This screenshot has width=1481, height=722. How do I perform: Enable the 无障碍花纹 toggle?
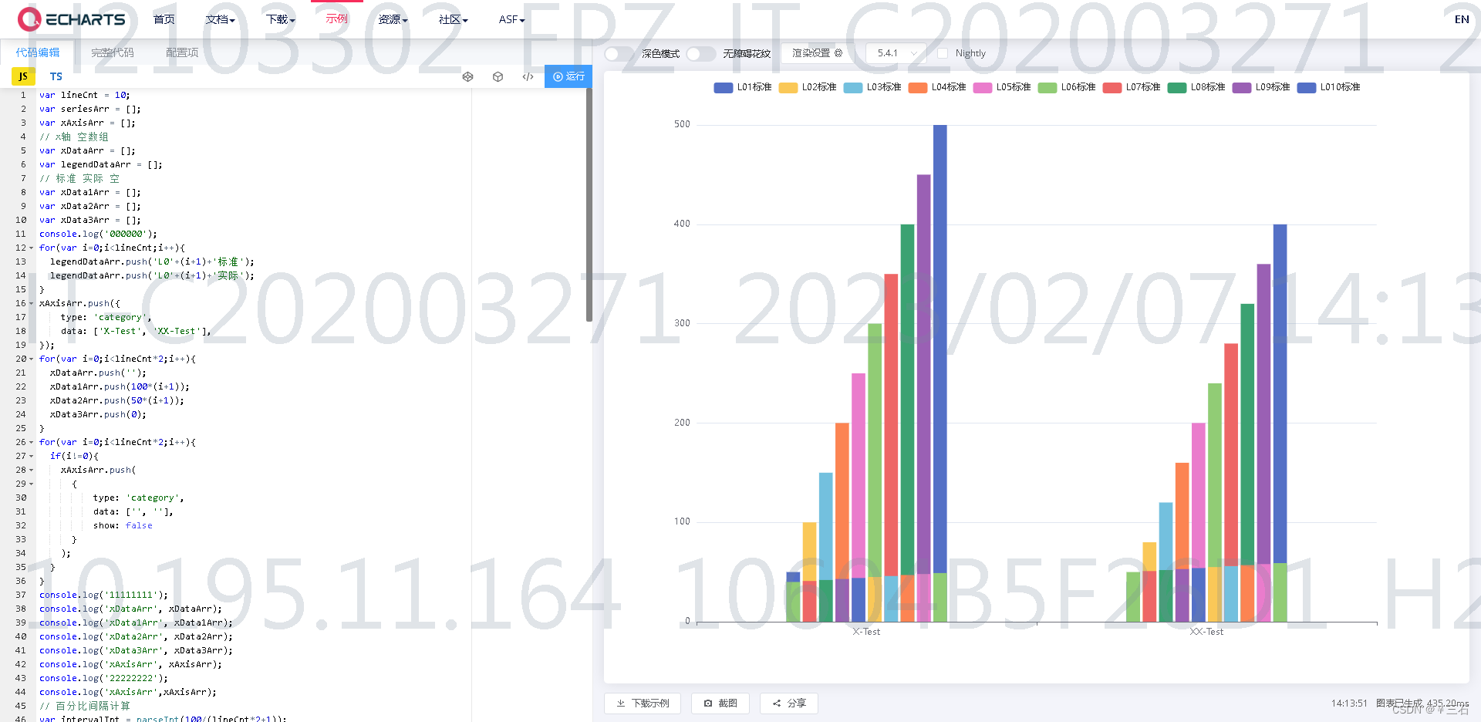point(700,53)
